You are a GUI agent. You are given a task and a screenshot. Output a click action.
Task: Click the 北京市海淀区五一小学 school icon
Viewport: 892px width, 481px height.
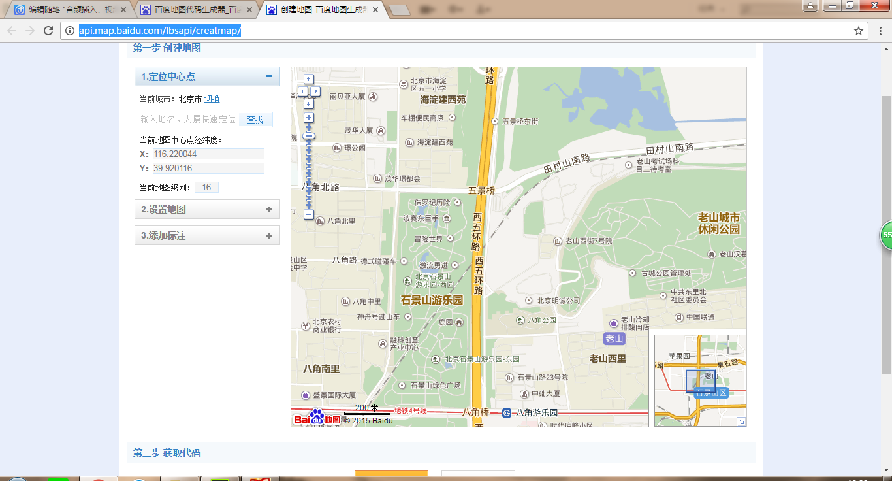pyautogui.click(x=404, y=84)
